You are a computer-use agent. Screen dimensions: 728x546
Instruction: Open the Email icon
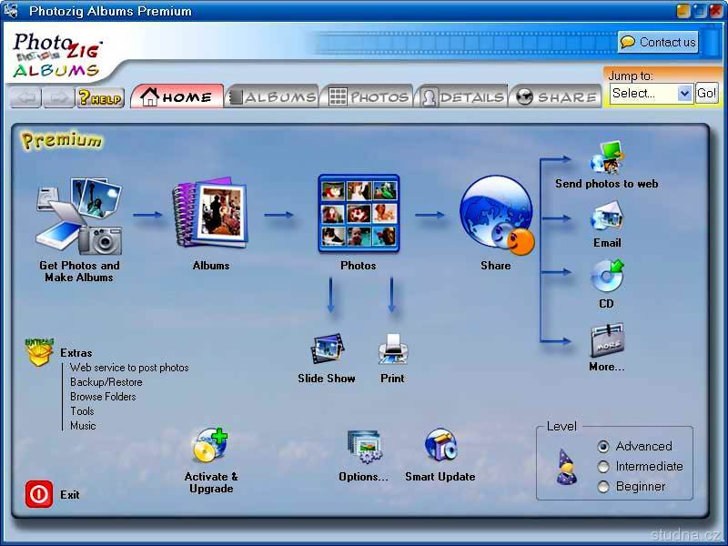[x=606, y=218]
